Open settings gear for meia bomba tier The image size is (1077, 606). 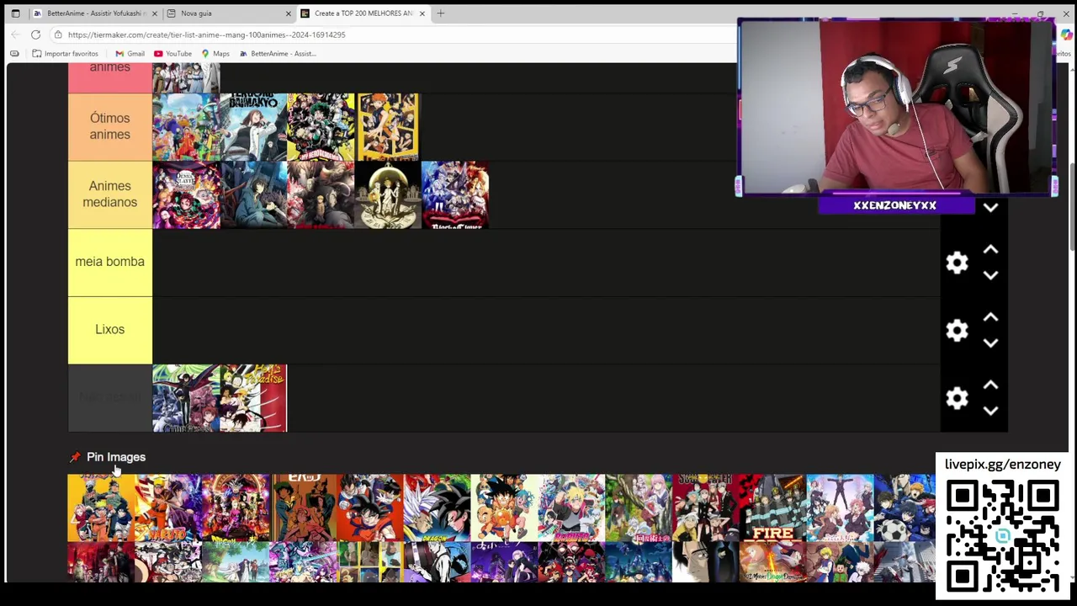[x=957, y=263]
